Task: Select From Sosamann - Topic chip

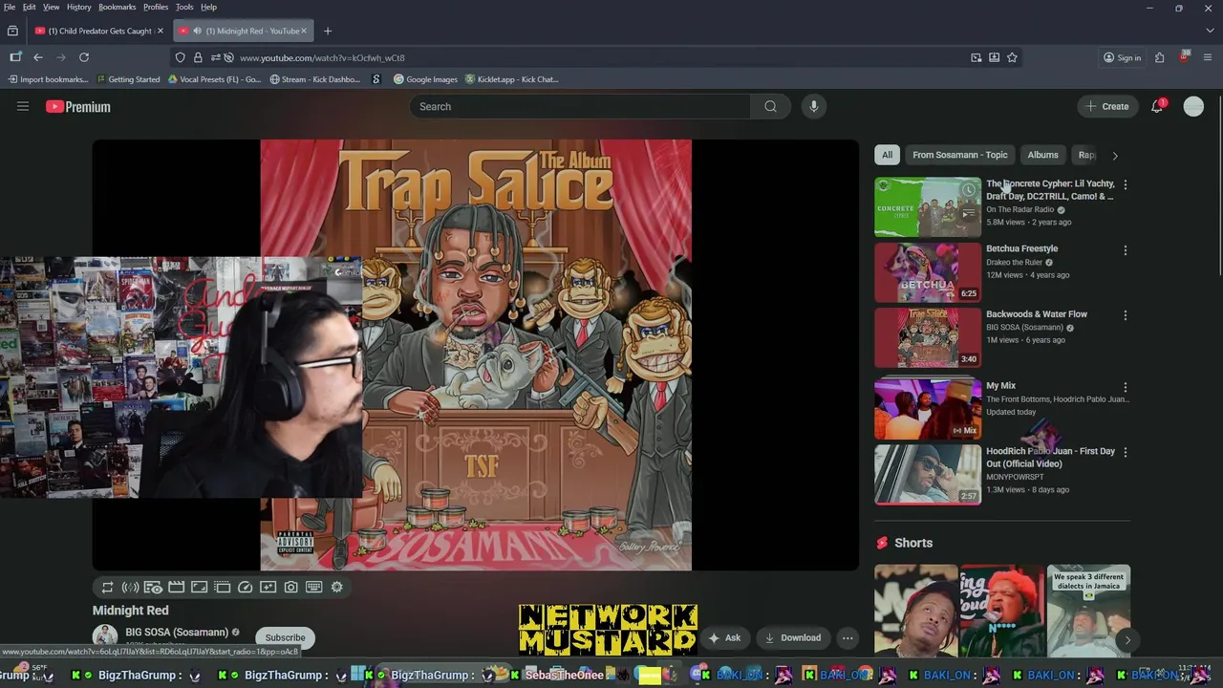Action: (959, 155)
